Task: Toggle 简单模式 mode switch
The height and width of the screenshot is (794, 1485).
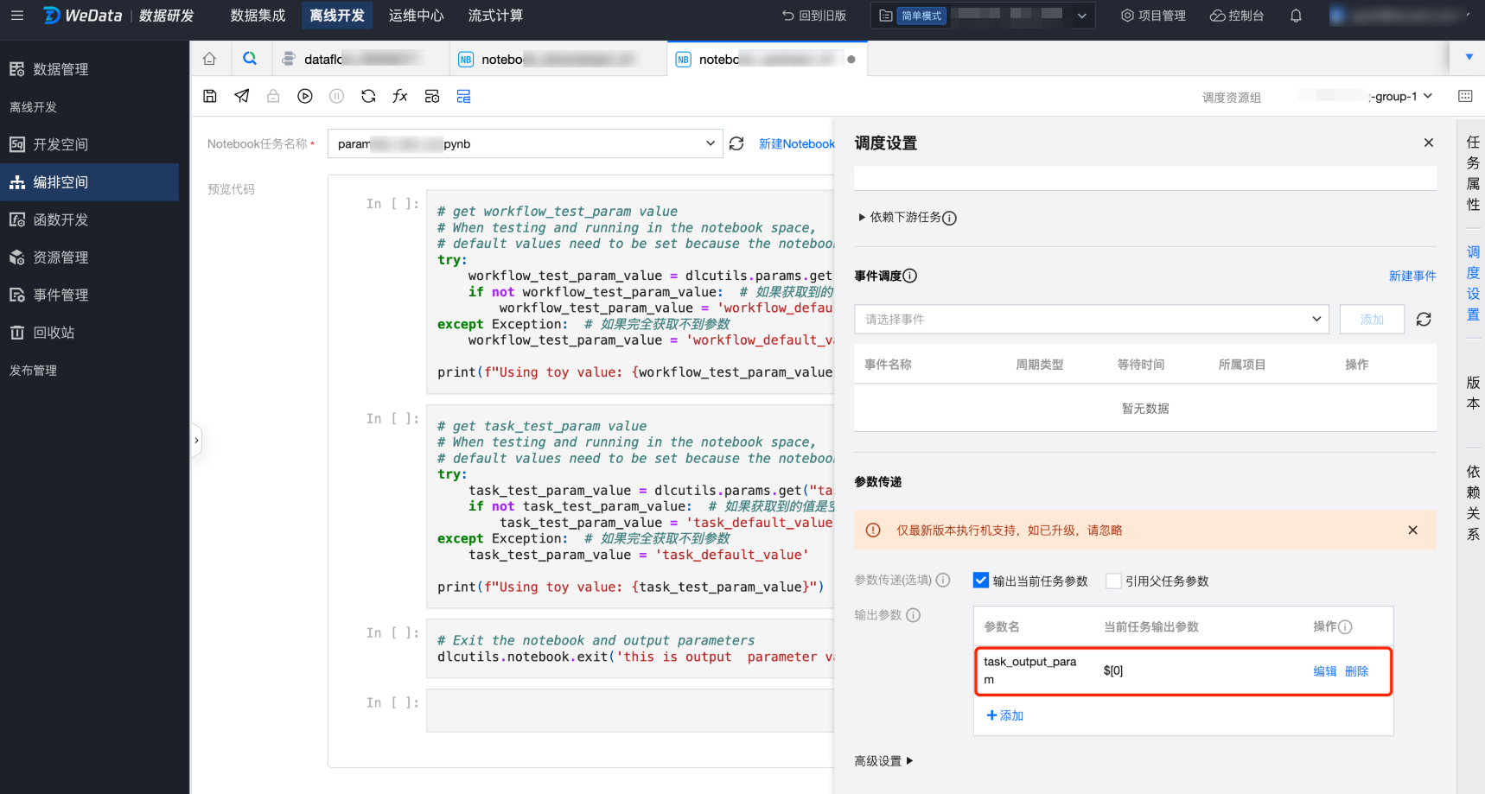Action: 921,16
